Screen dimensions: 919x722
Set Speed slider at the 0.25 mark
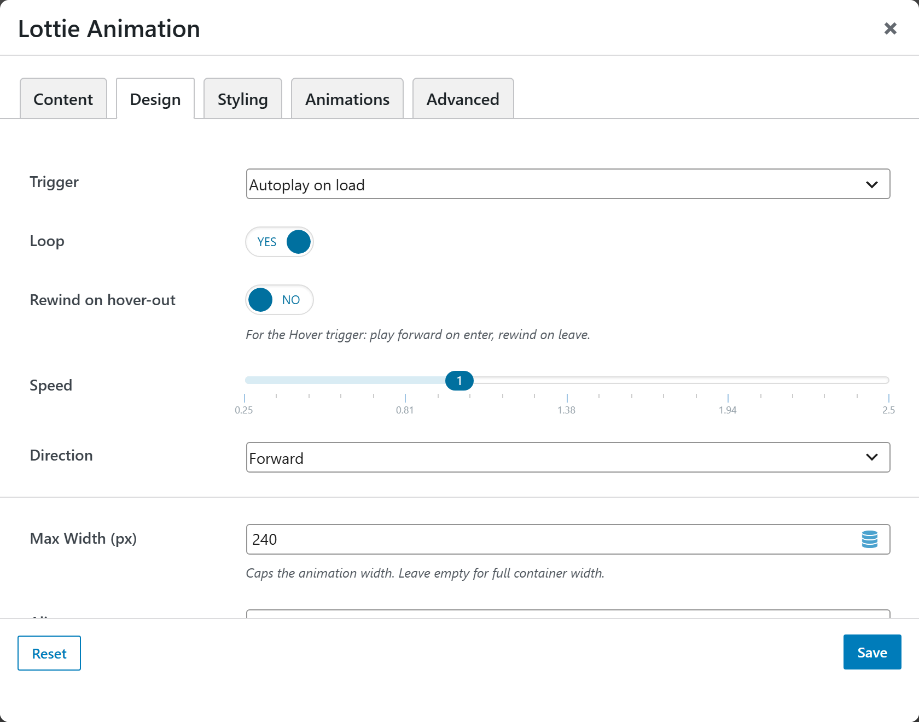coord(246,380)
